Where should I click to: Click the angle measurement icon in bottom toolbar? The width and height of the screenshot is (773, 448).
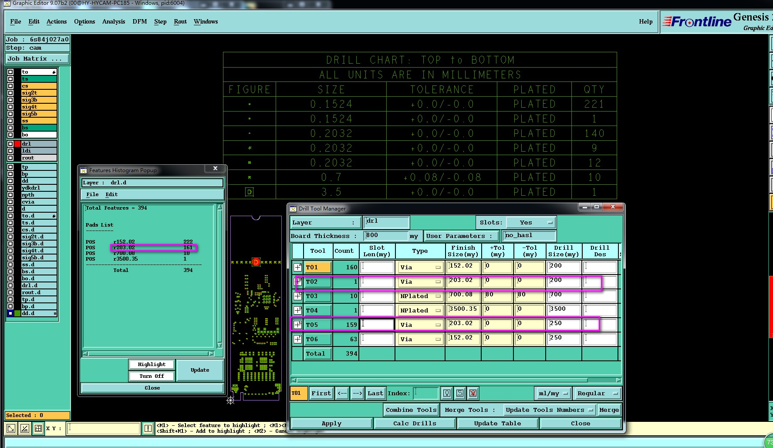pyautogui.click(x=25, y=428)
